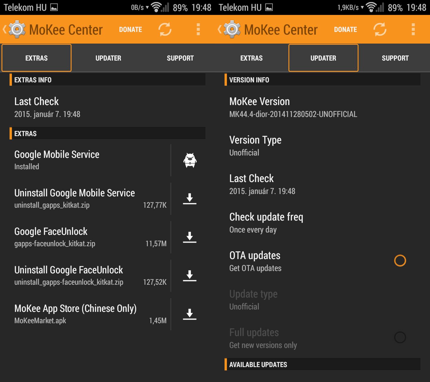Image resolution: width=430 pixels, height=382 pixels.
Task: Download uninstall_gapps_kitkat.zip via arrow icon
Action: pos(190,198)
